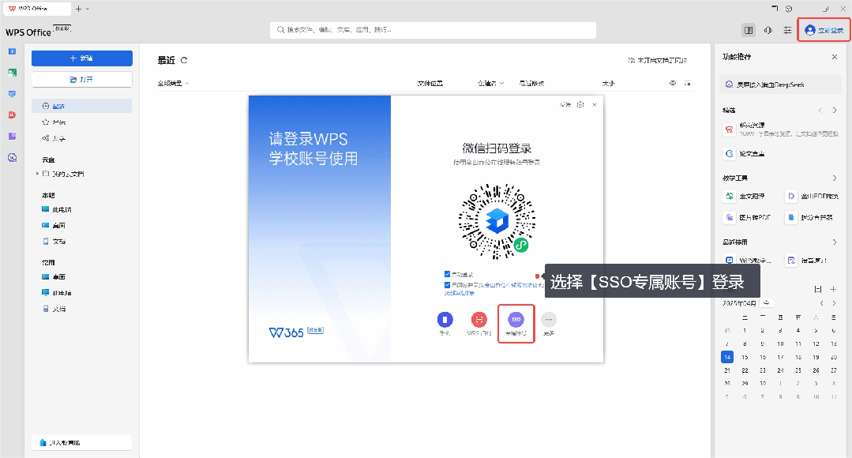Open the DeepSeek banner in 功能推荐
This screenshot has height=458, width=852.
(x=780, y=84)
